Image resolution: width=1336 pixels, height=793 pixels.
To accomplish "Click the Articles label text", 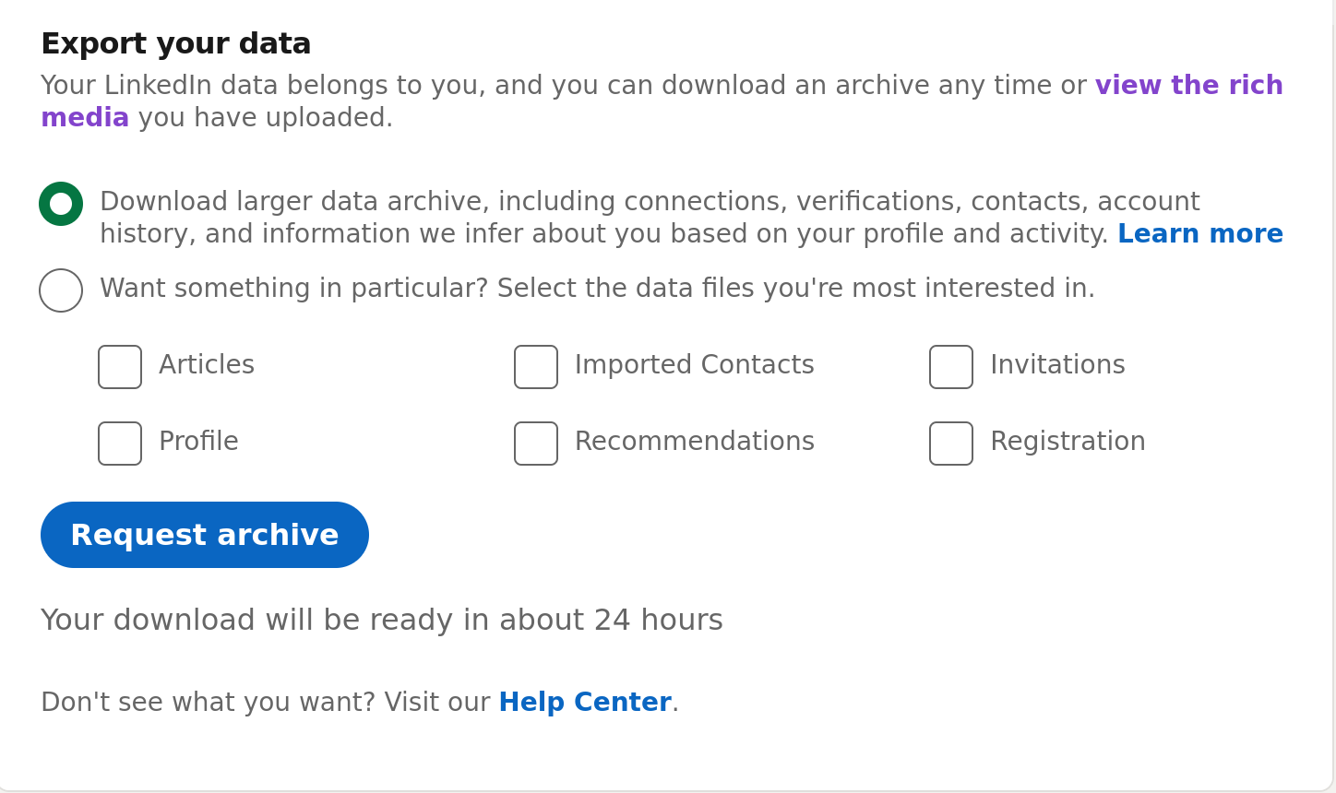I will pos(206,365).
